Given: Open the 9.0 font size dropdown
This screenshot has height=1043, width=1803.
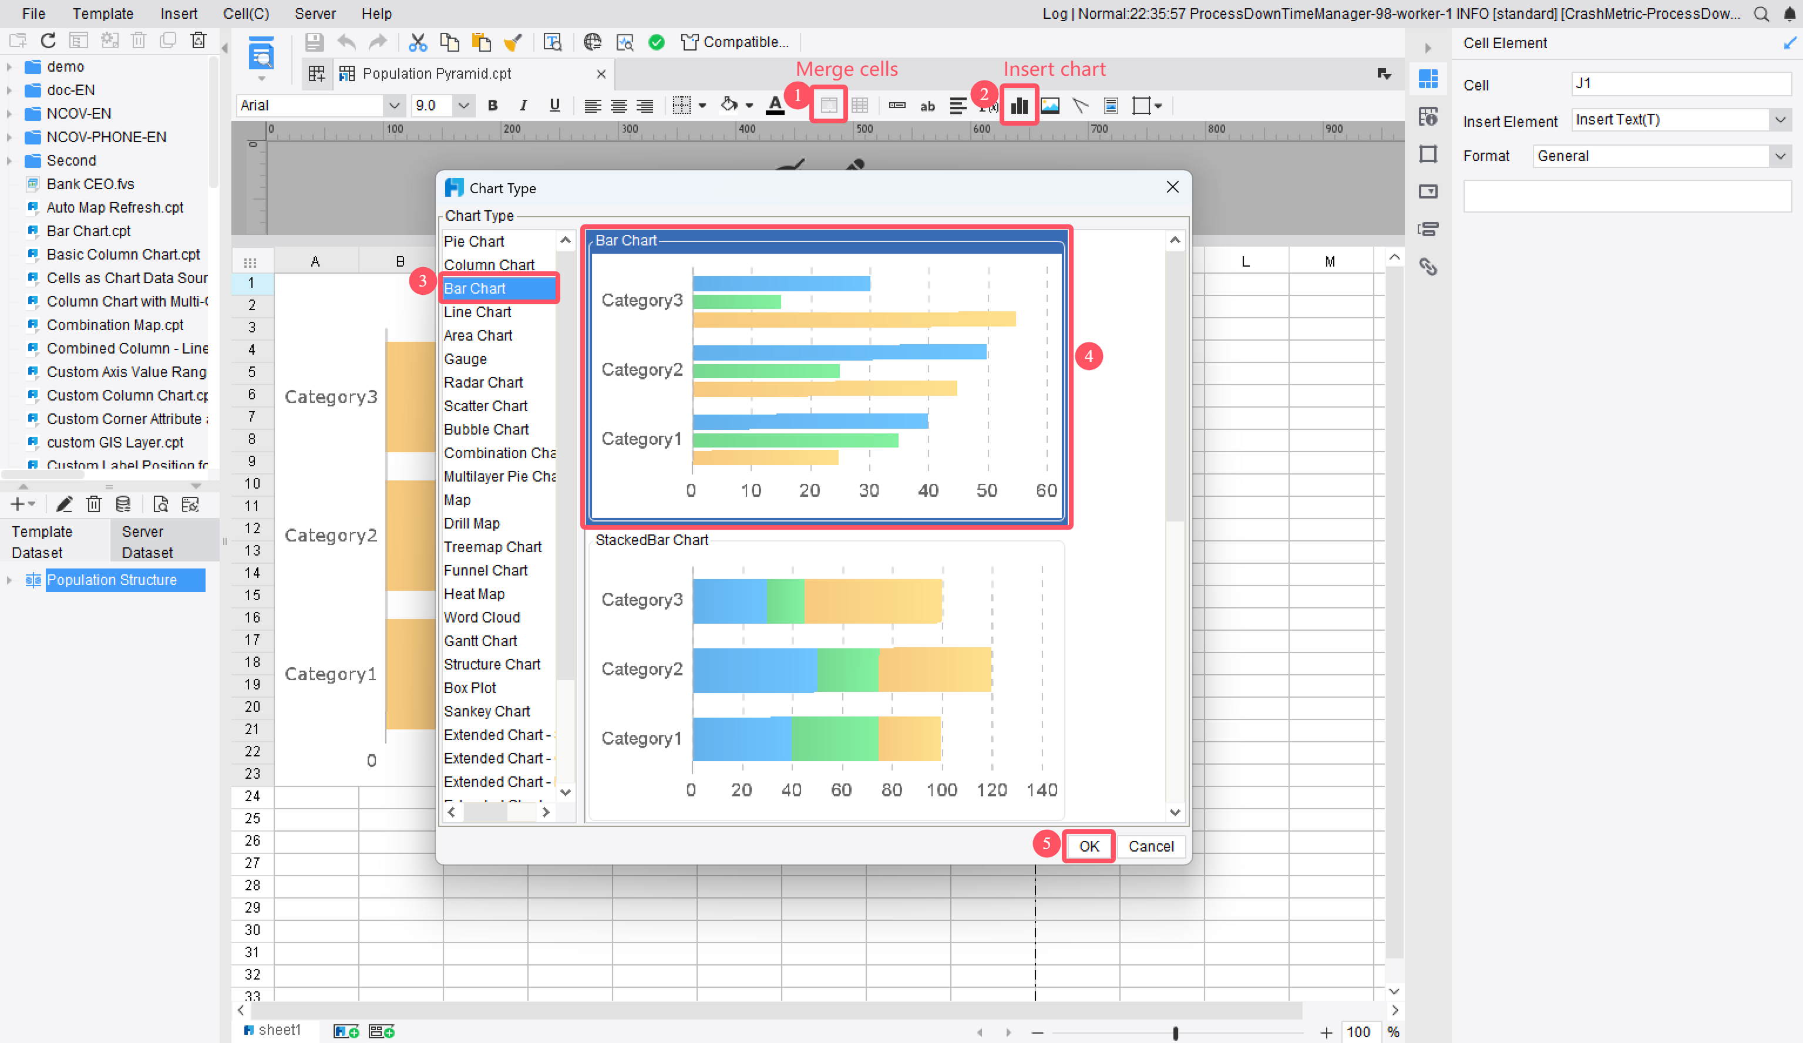Looking at the screenshot, I should (463, 106).
